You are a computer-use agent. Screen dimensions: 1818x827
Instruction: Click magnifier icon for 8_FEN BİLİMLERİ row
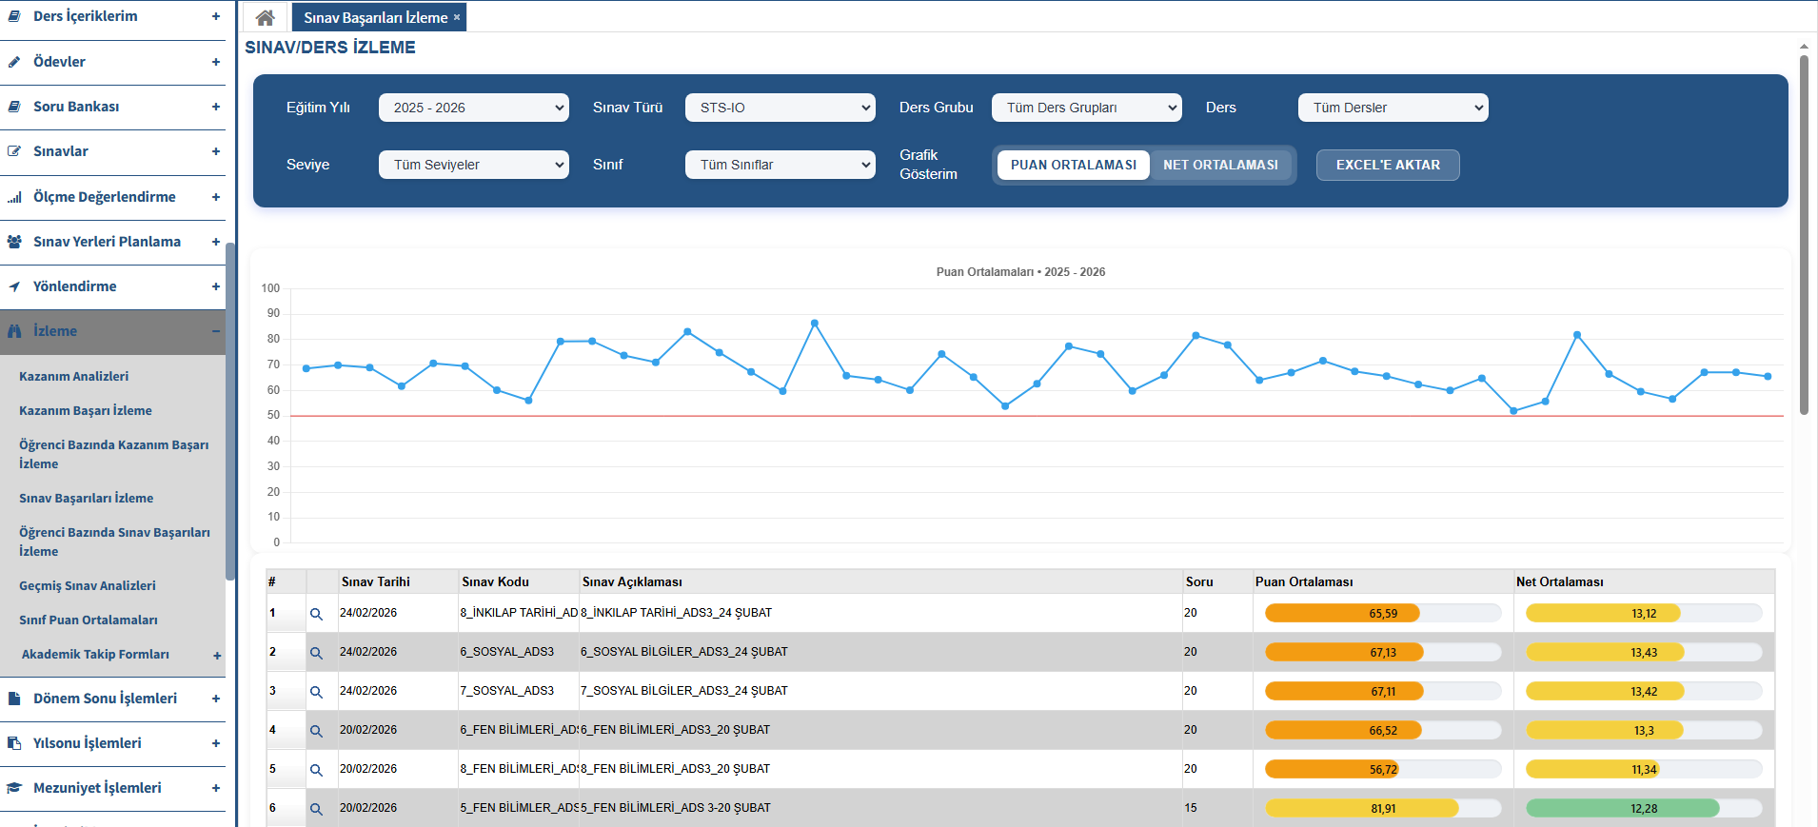click(x=316, y=769)
